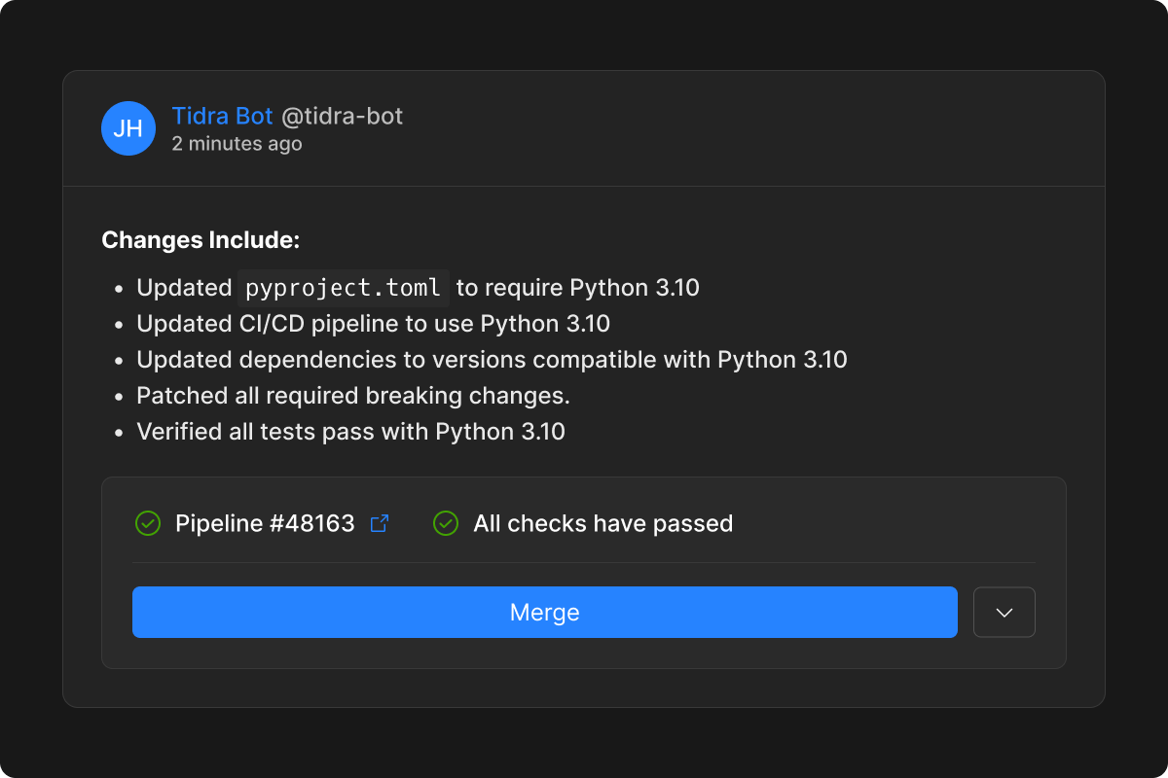
Task: Click the JH avatar of Tidra Bot
Action: coord(128,128)
